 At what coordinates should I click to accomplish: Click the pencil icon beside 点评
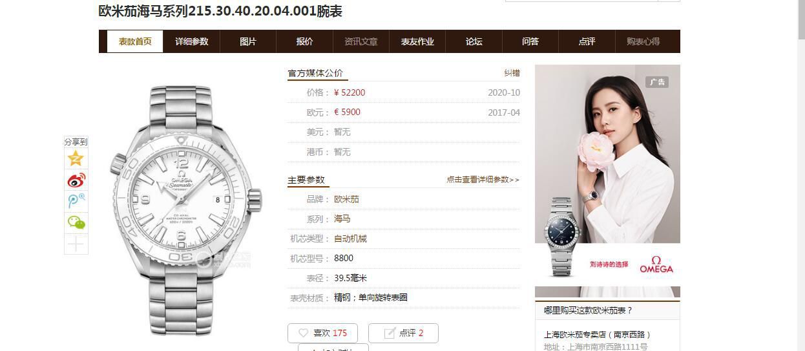(x=390, y=333)
